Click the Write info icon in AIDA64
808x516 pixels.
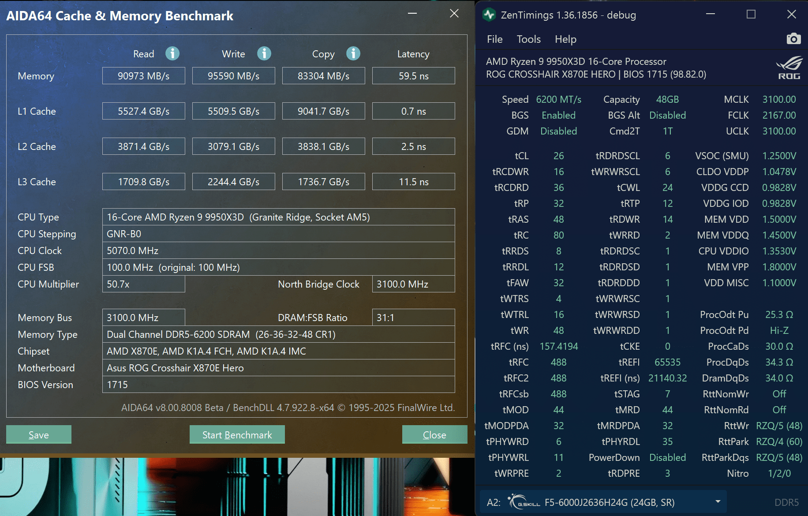pyautogui.click(x=264, y=53)
